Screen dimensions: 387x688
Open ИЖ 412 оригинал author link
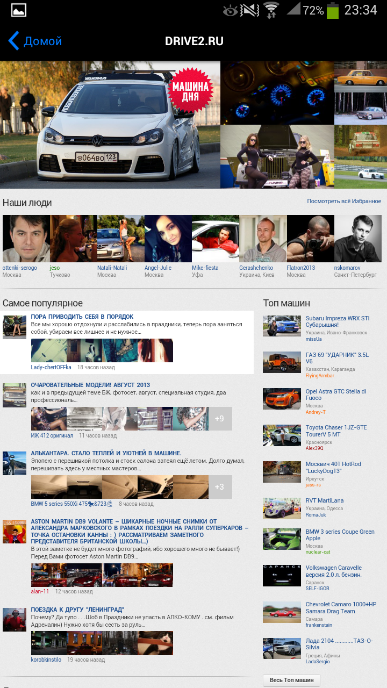pyautogui.click(x=52, y=435)
